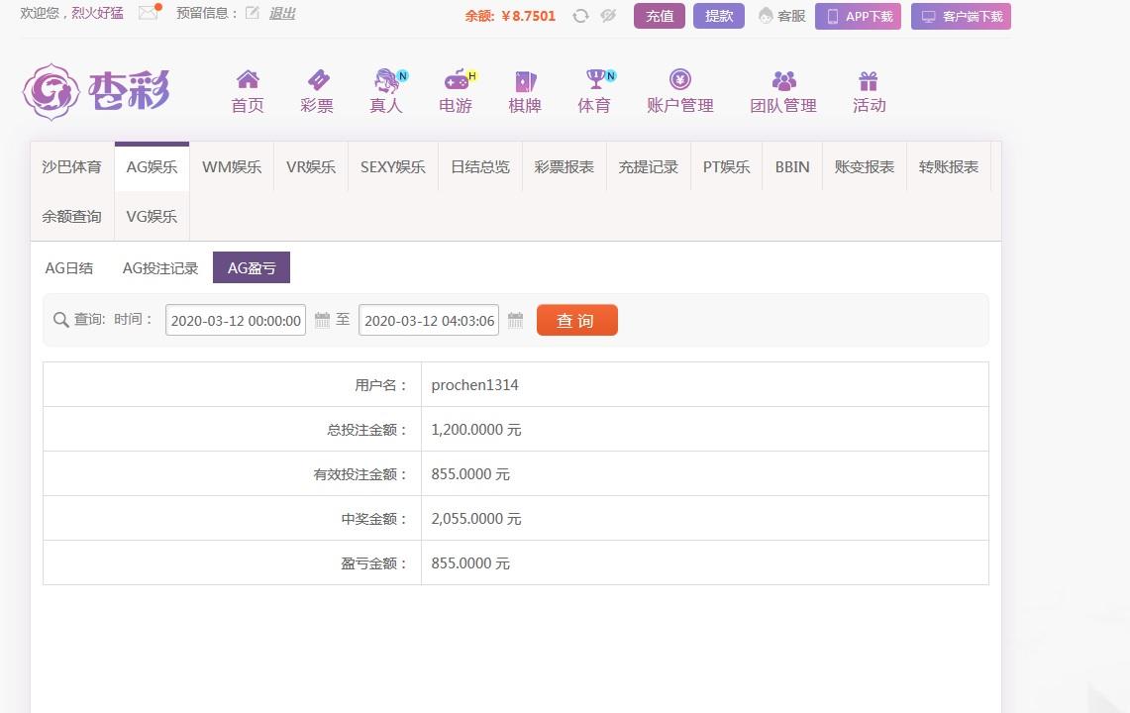
Task: Open the message envelope icon
Action: [x=149, y=13]
